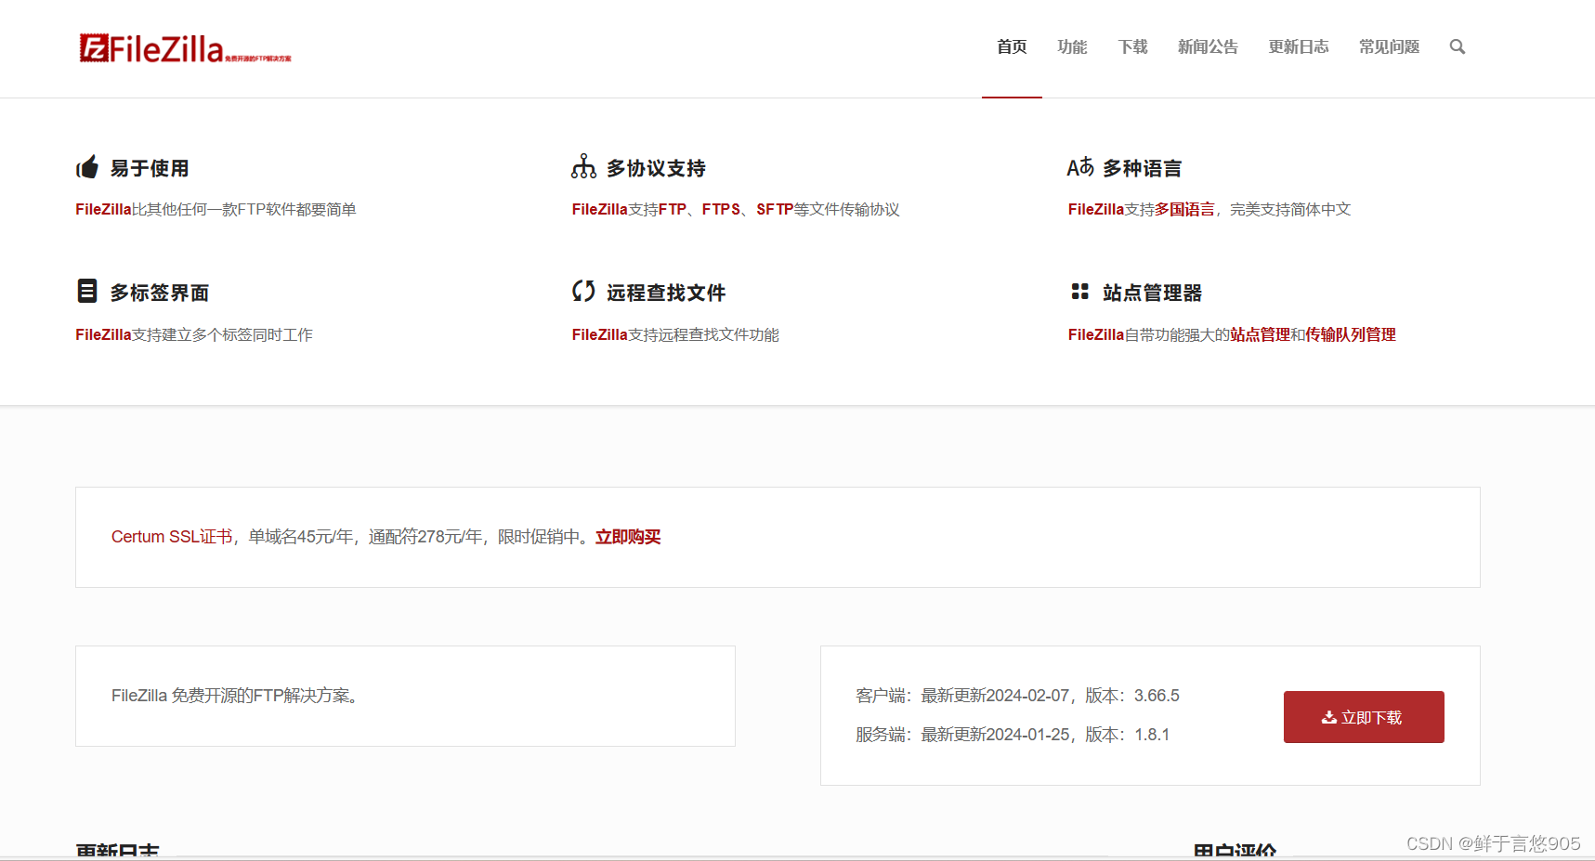Click grid icon beside 站点管理器
Screen dimensions: 1595x861
tap(1079, 292)
